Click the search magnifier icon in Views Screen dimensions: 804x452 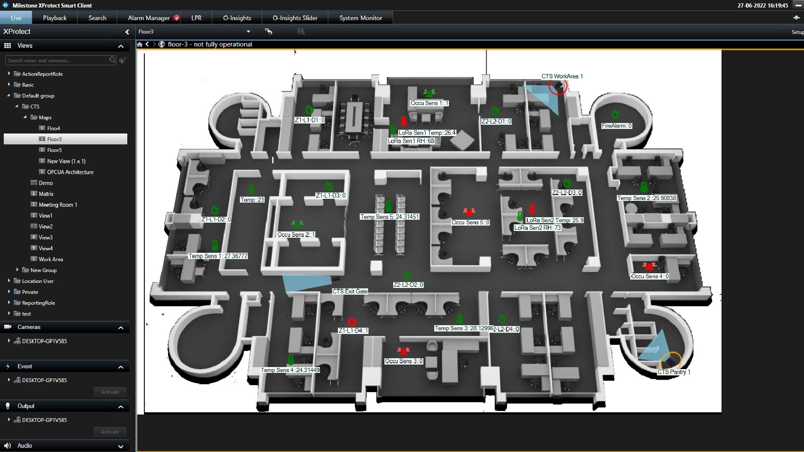point(112,60)
